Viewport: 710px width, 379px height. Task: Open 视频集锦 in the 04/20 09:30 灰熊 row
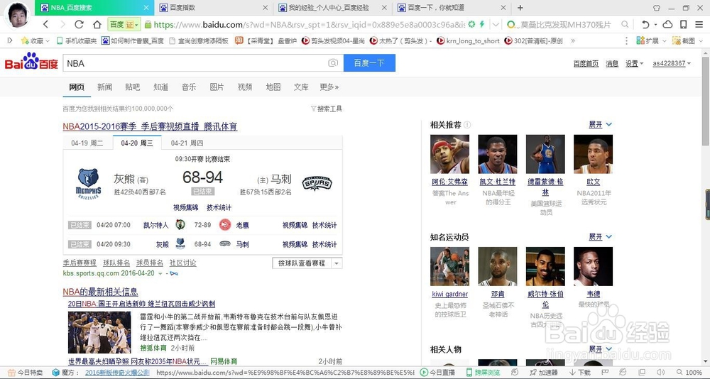[x=295, y=244]
